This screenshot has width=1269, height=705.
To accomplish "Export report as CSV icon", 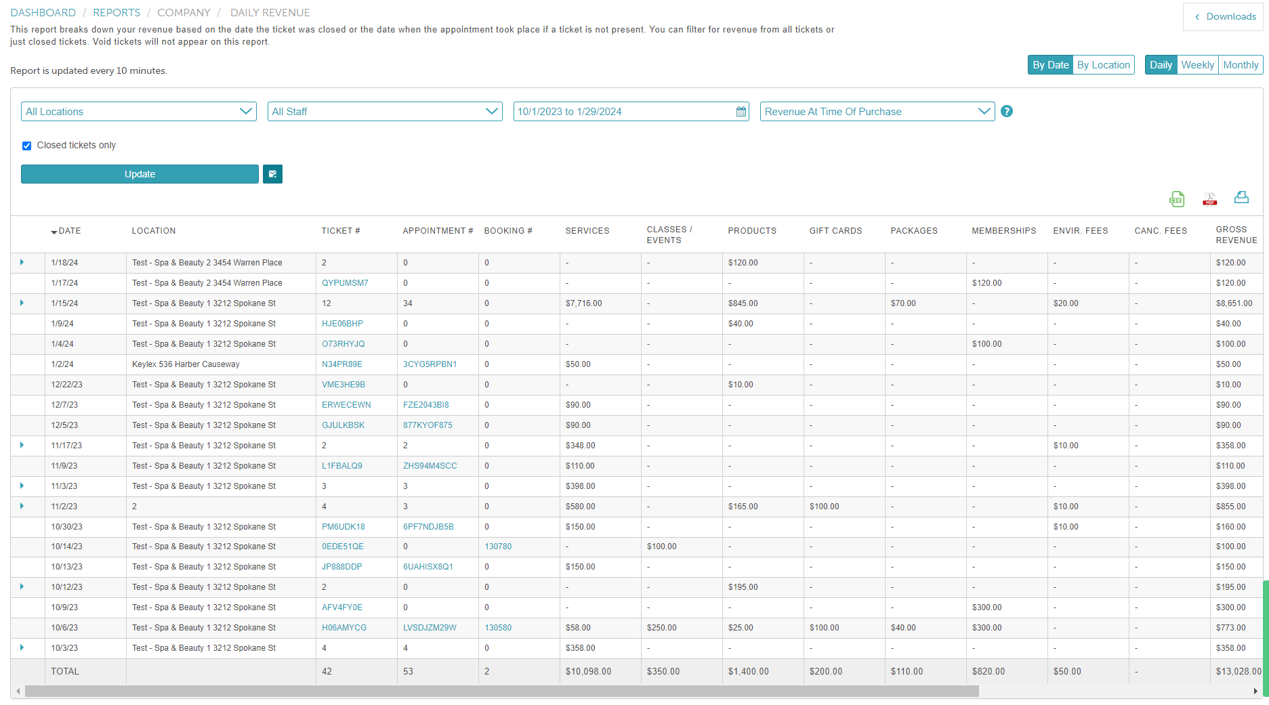I will coord(1177,198).
